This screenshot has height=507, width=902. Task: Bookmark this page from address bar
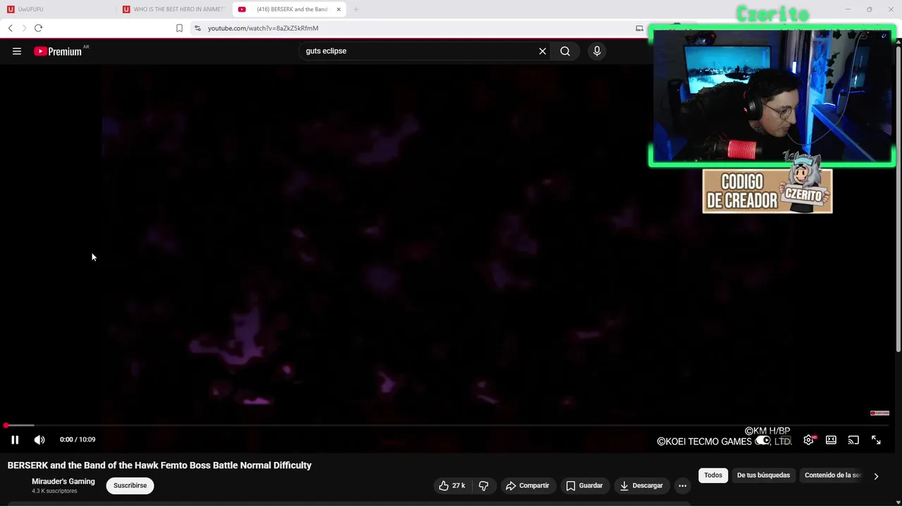click(x=179, y=28)
